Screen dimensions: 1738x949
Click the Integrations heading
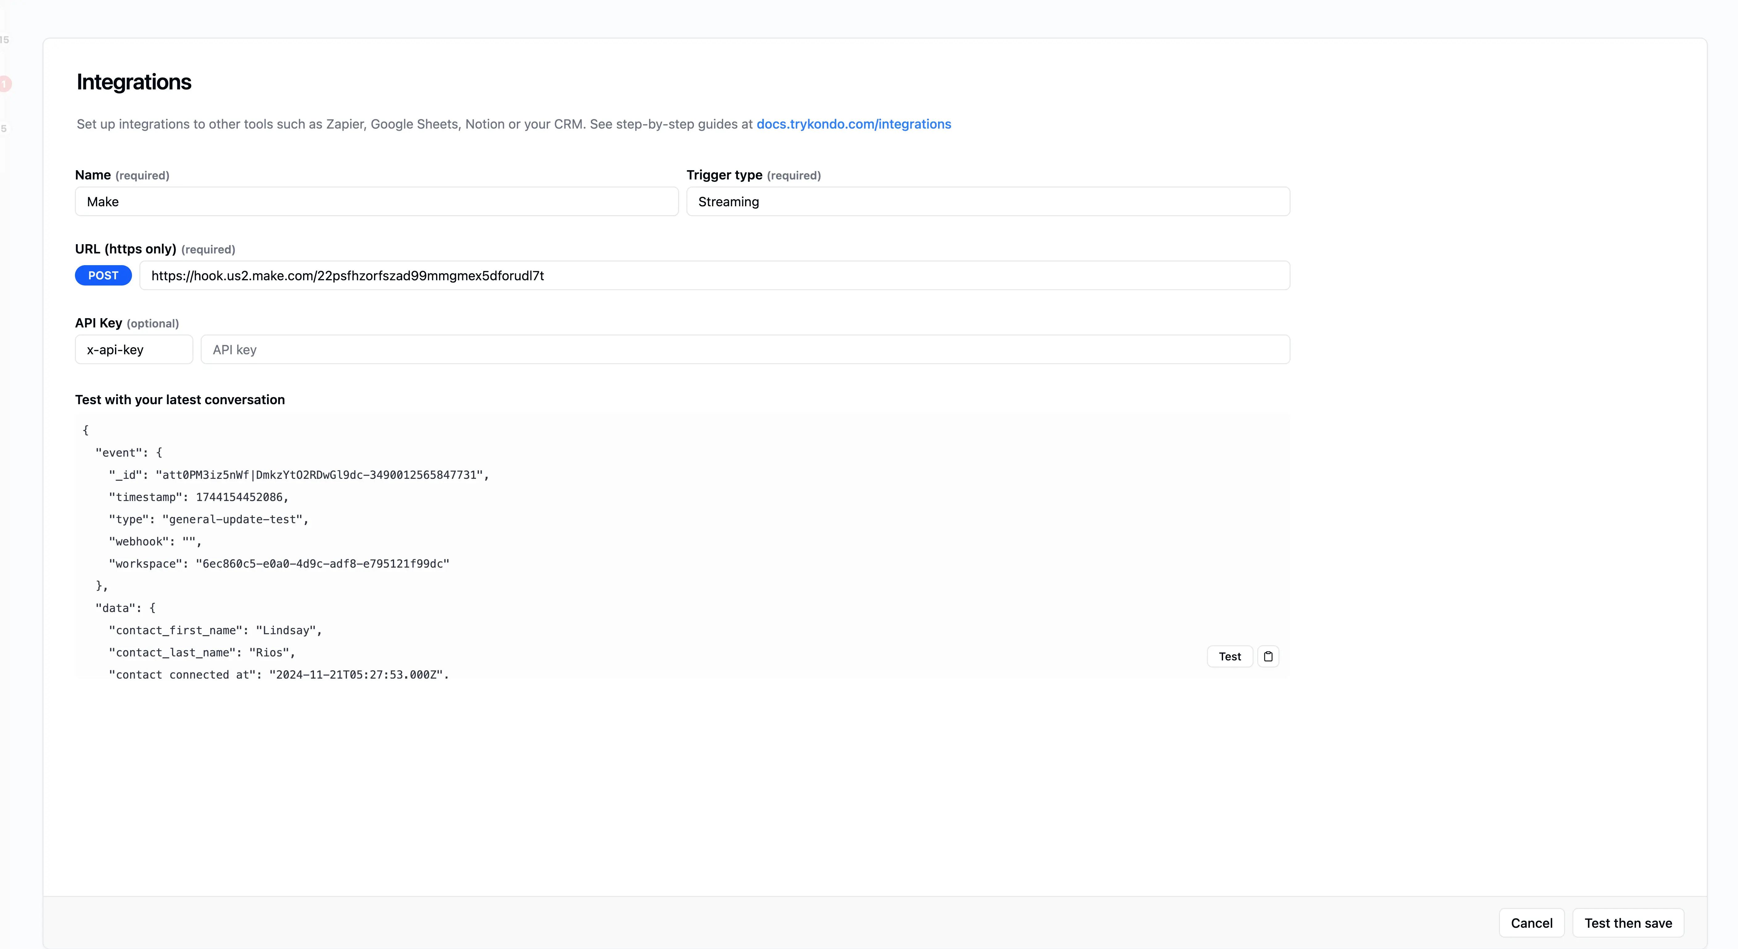pyautogui.click(x=134, y=82)
